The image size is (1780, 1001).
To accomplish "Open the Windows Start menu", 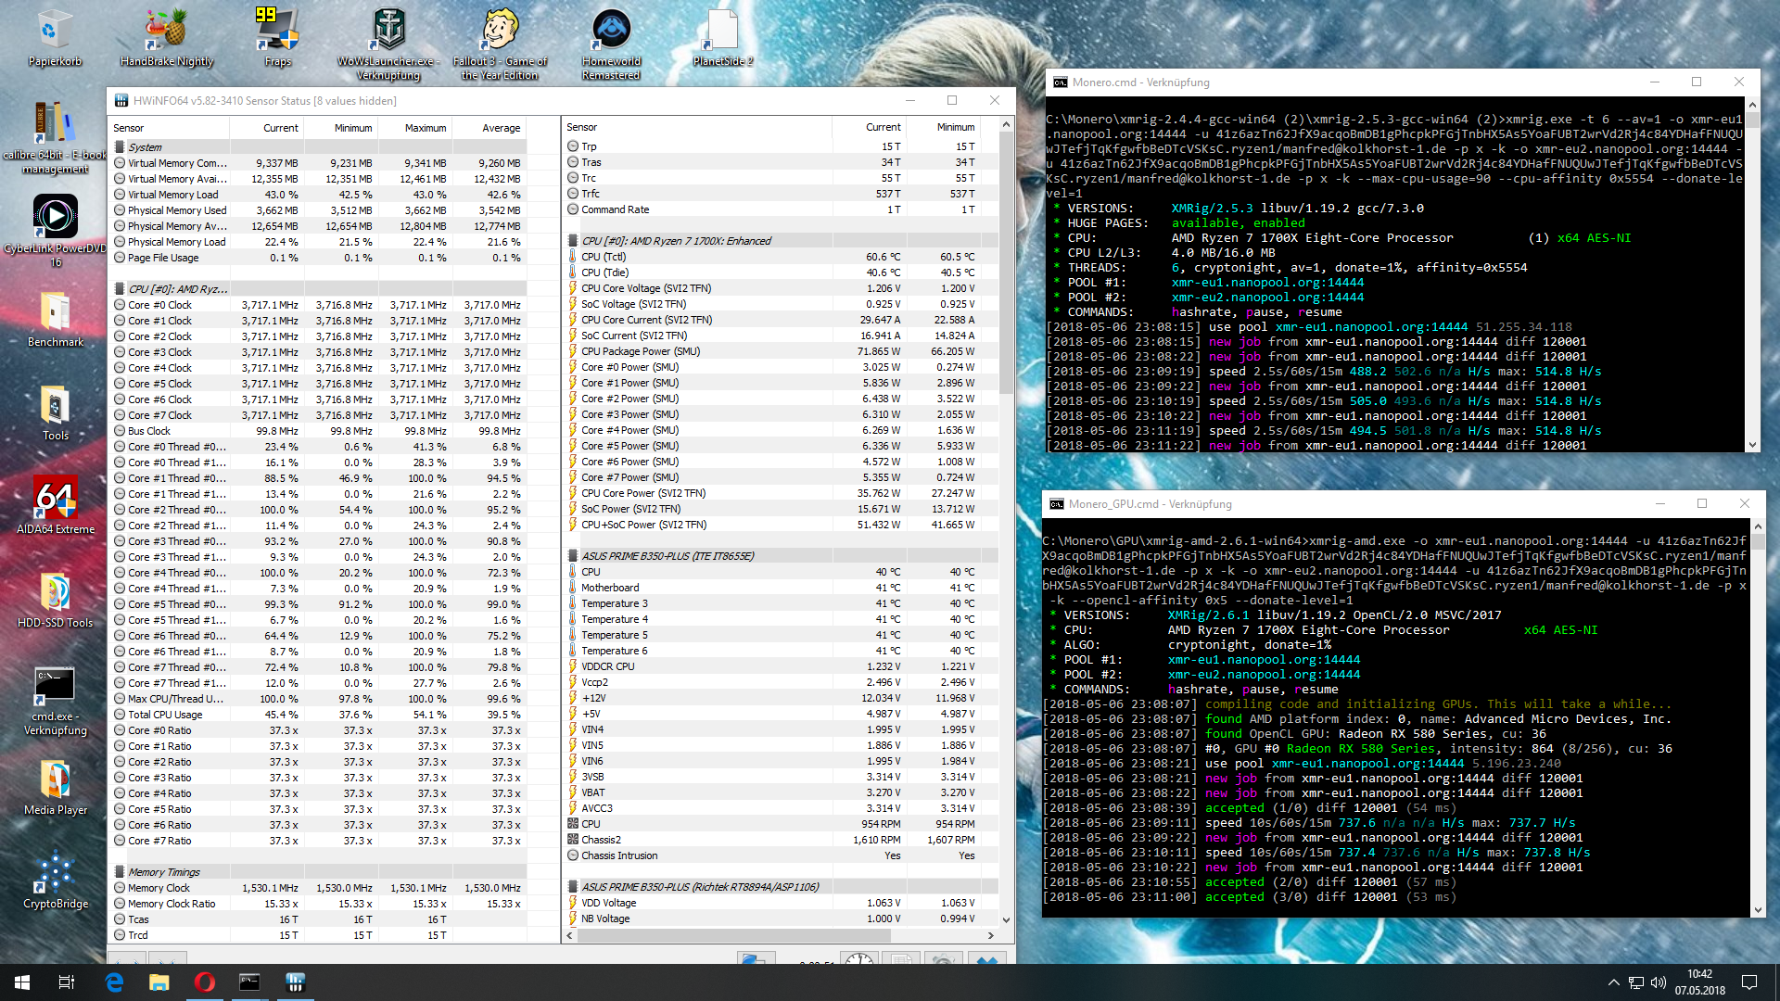I will tap(22, 982).
